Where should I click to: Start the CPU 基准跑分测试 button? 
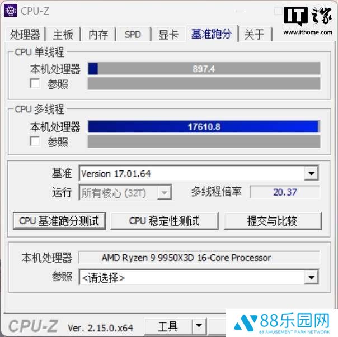[59, 221]
